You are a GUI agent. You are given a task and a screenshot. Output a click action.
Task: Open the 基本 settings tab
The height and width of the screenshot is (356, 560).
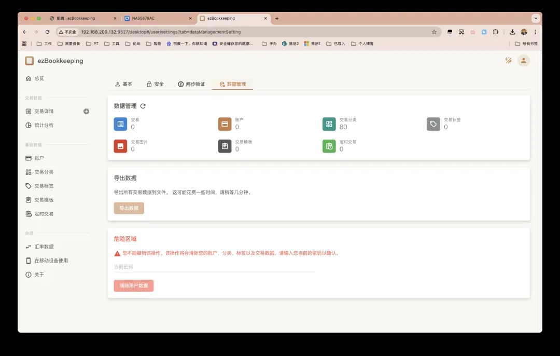123,84
